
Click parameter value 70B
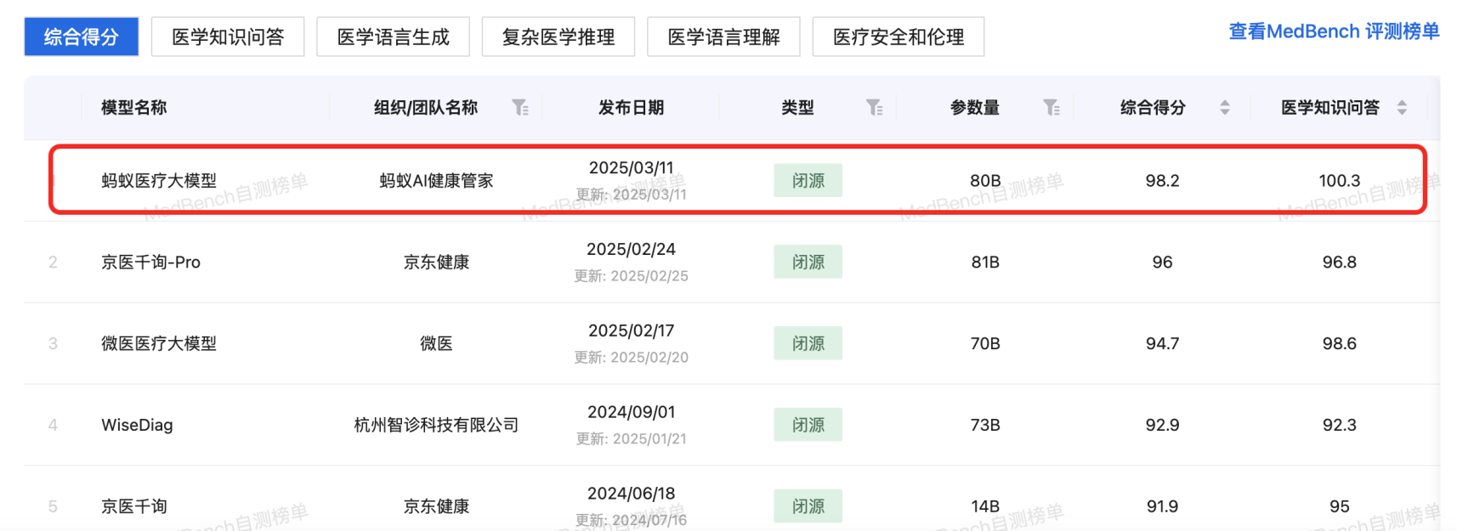985,343
